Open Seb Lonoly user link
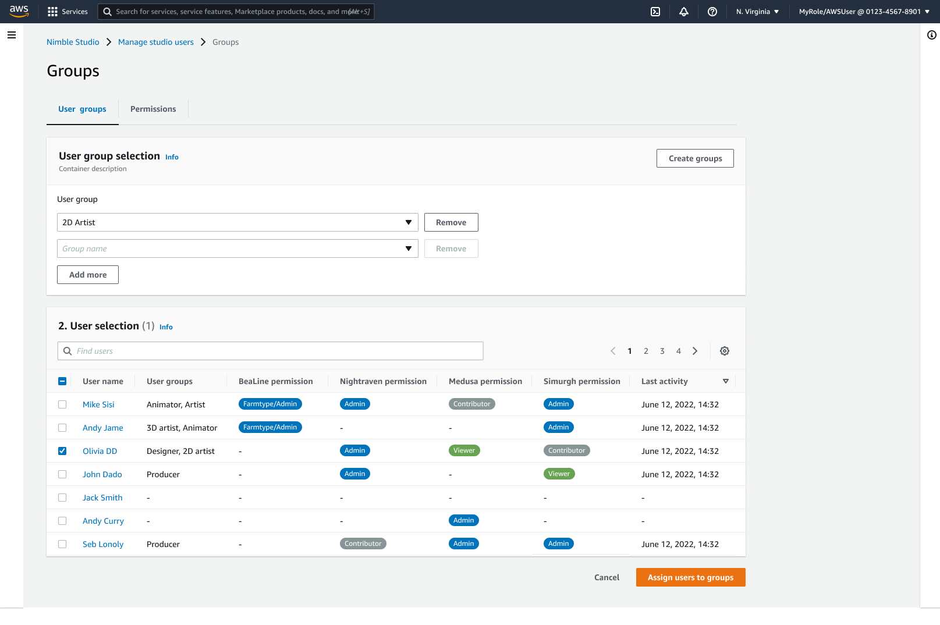940x625 pixels. tap(103, 544)
